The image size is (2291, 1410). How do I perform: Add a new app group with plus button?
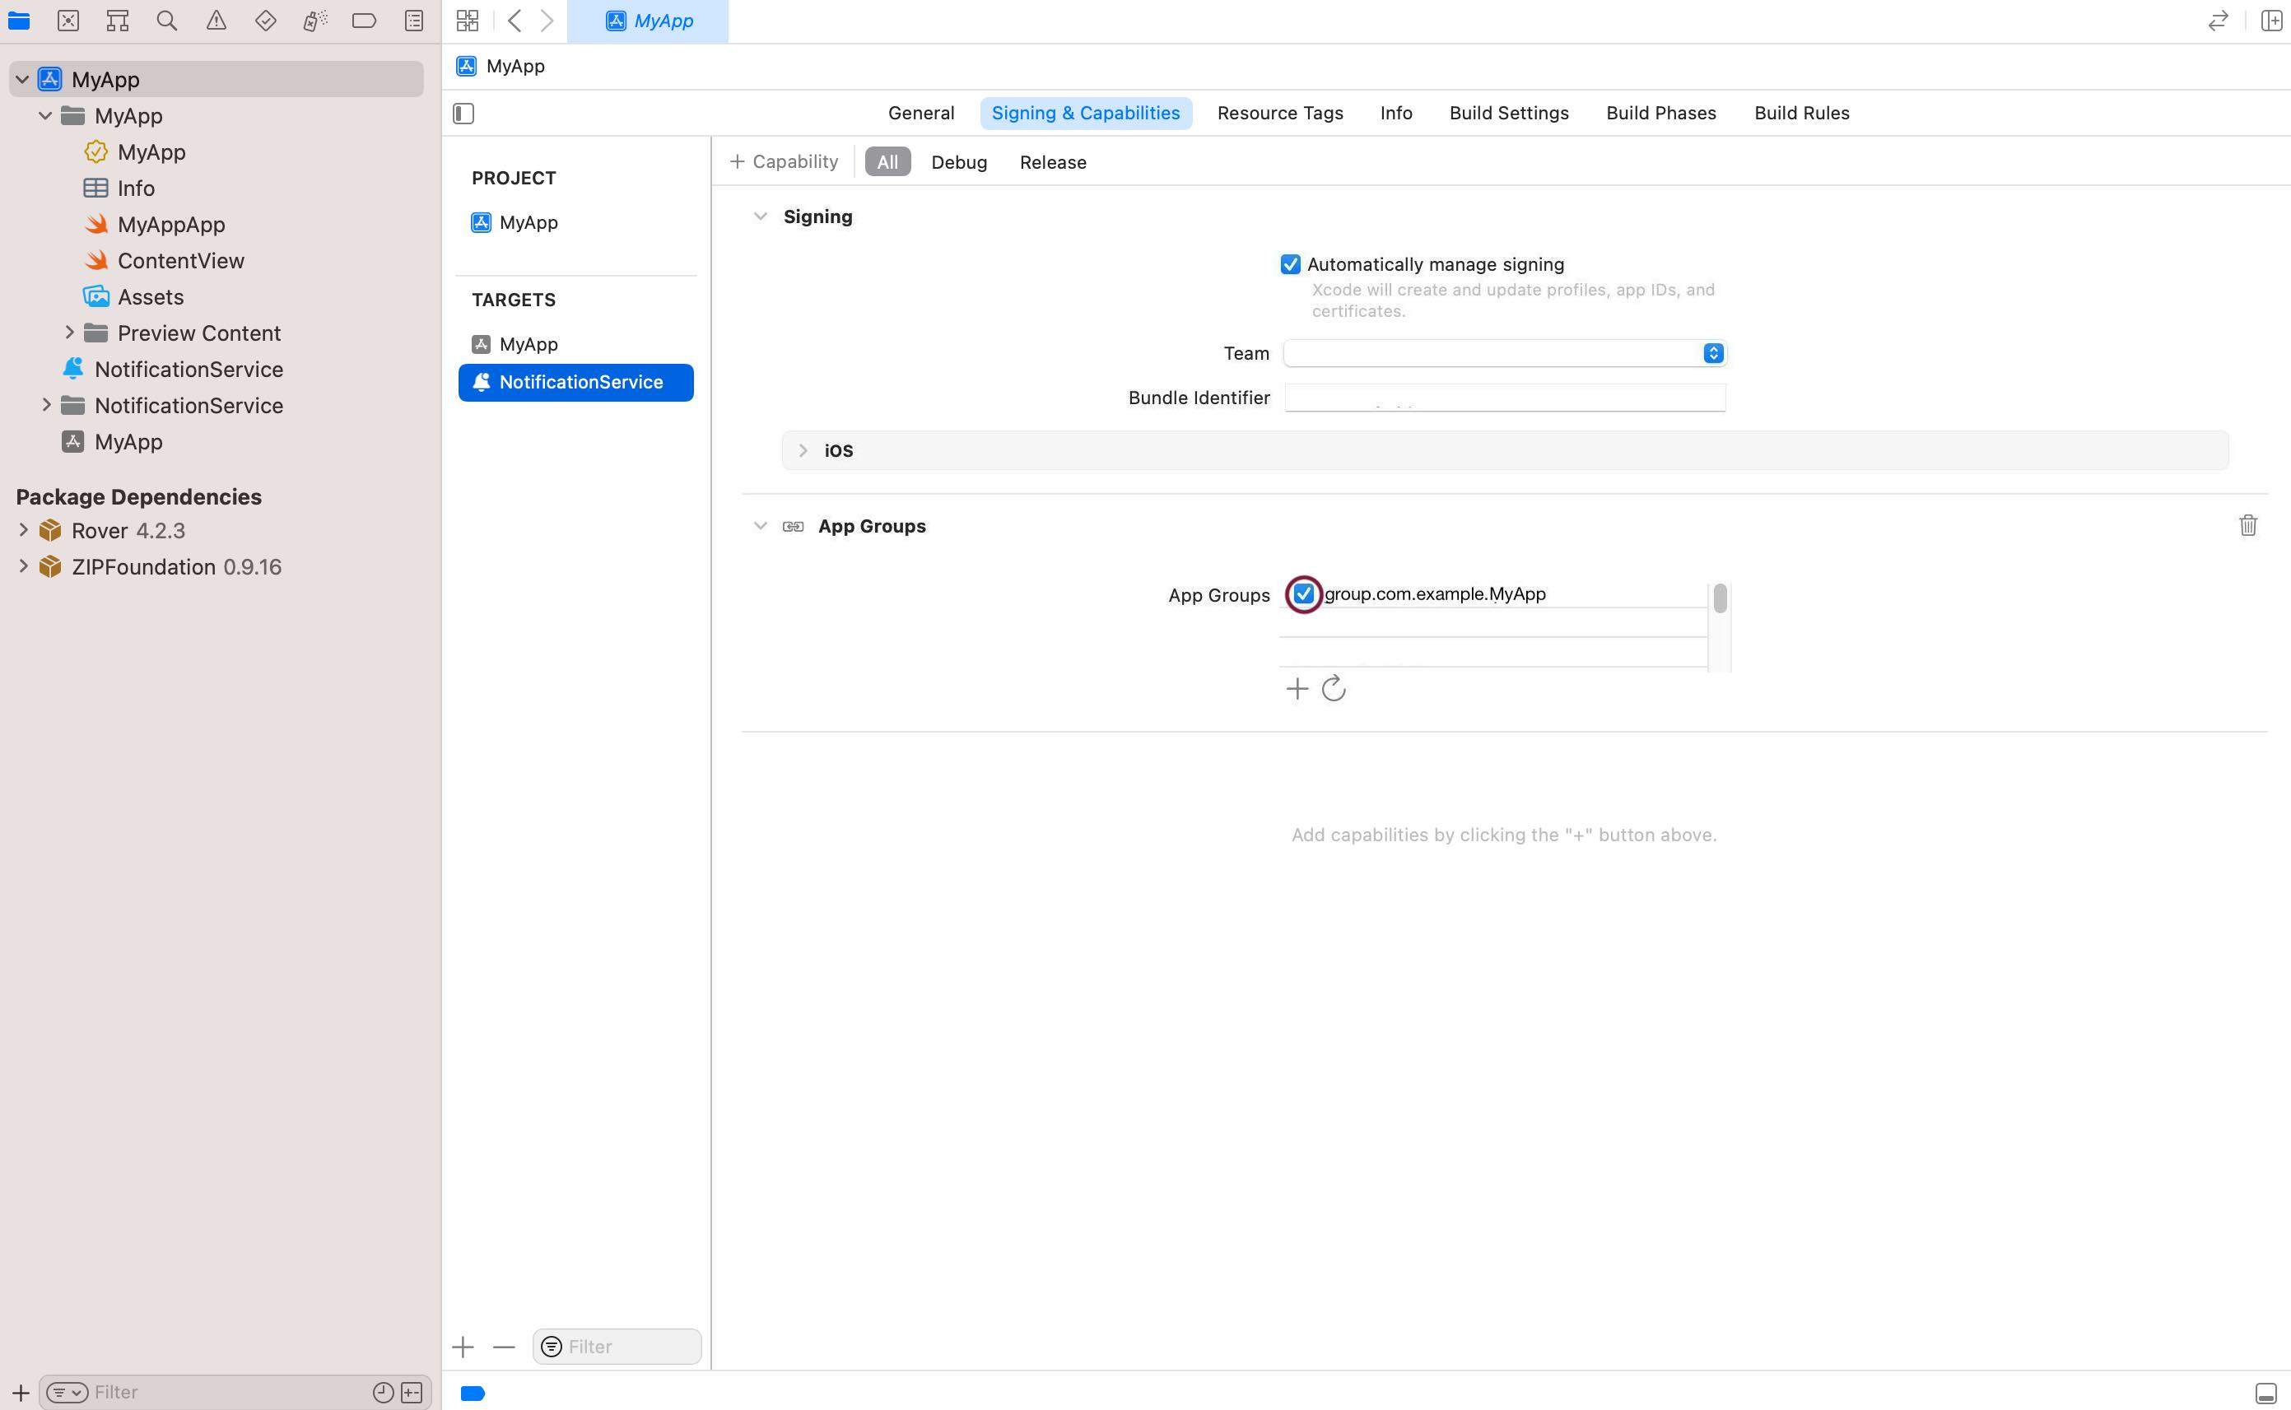pos(1297,689)
